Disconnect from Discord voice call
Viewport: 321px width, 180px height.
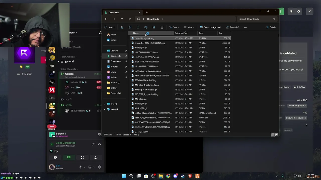pyautogui.click(x=100, y=144)
